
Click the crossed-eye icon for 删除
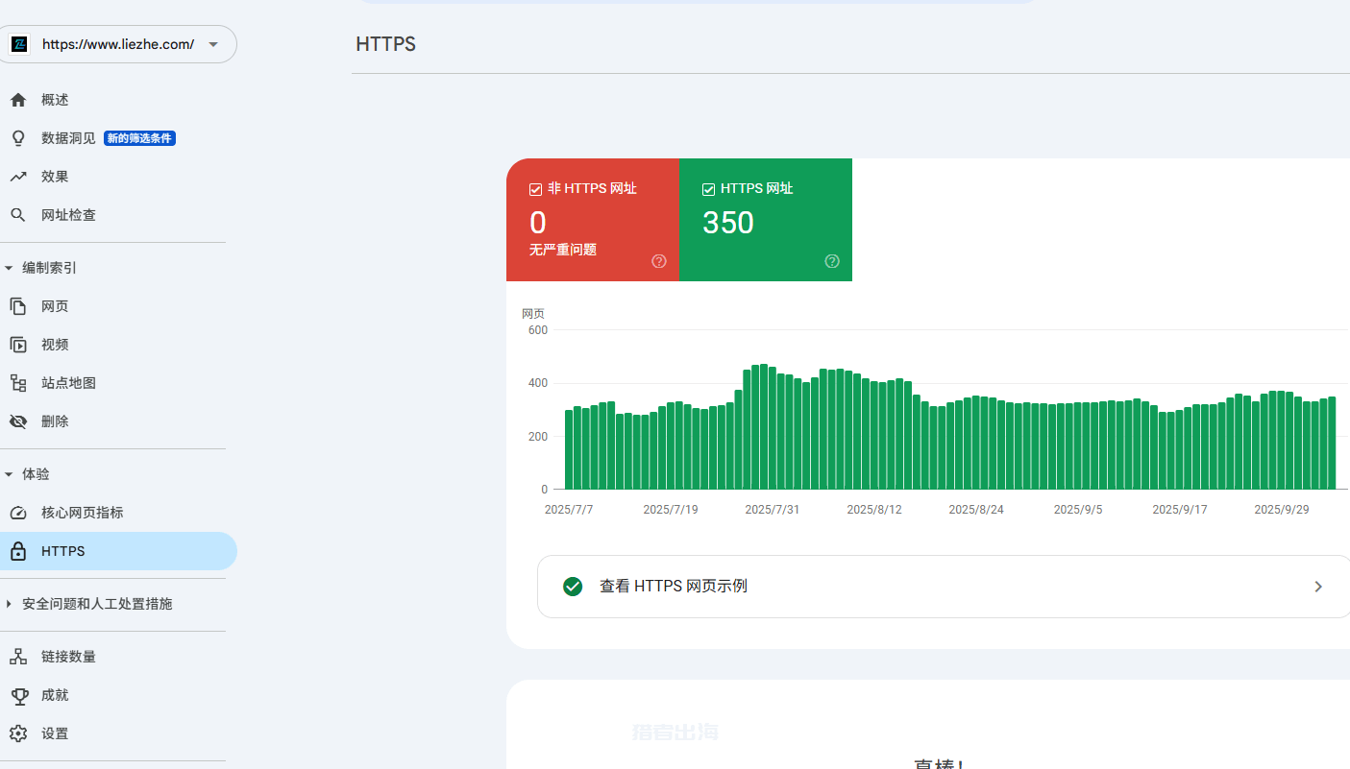point(17,421)
